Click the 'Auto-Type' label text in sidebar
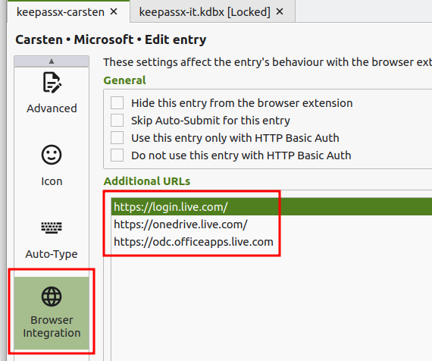The width and height of the screenshot is (432, 361). 52,254
